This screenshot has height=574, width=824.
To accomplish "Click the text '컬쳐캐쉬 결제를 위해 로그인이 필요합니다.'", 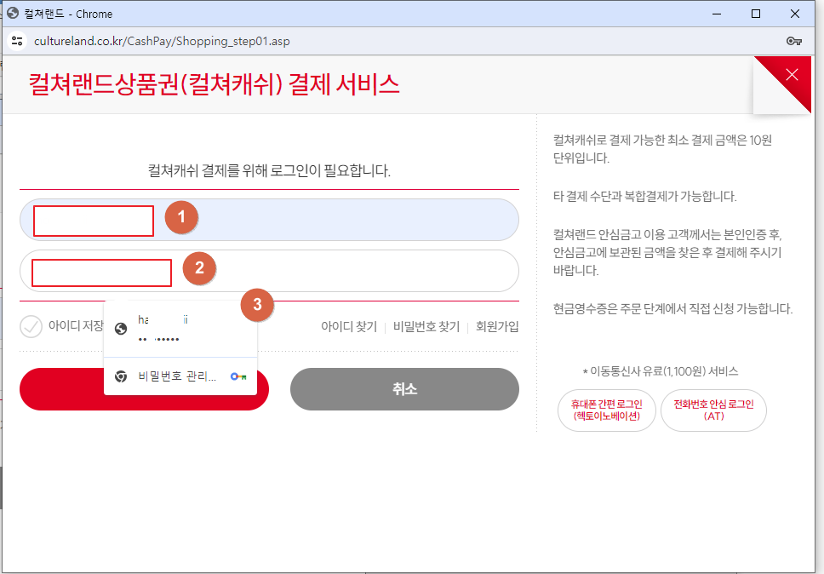I will click(269, 170).
